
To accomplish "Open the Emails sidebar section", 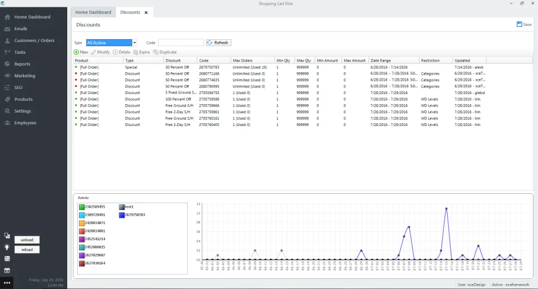I will tap(21, 29).
